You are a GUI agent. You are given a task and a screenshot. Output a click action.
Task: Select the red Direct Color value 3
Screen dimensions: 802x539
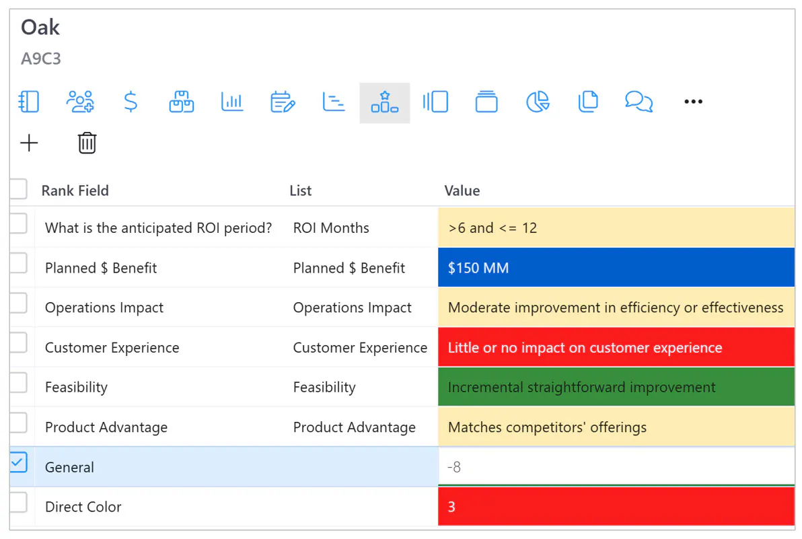616,506
